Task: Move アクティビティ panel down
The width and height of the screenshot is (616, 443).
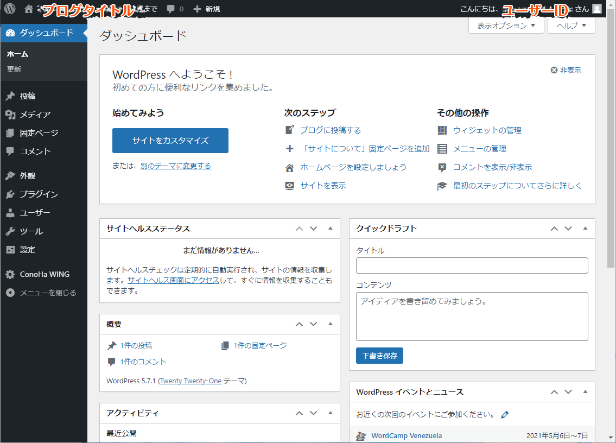Action: 314,413
